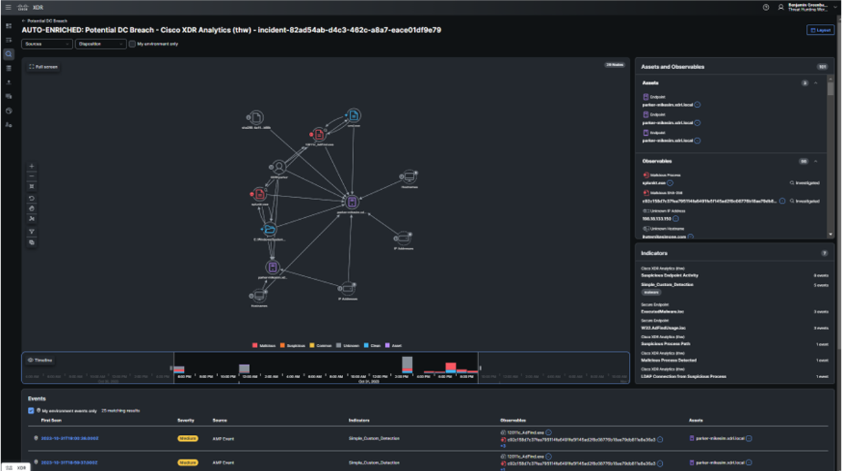Open the Sources dropdown

46,44
